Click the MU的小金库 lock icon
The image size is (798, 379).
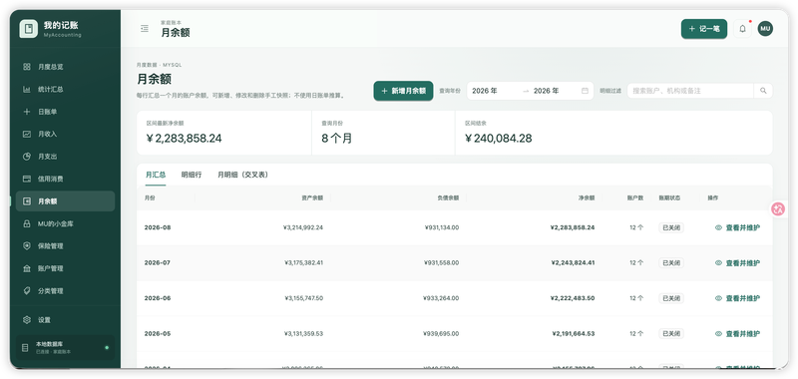point(27,223)
